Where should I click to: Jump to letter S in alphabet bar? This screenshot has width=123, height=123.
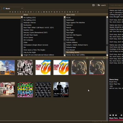point(60,12)
